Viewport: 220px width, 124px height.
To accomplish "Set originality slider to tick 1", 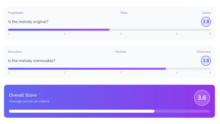I will pos(9,29).
